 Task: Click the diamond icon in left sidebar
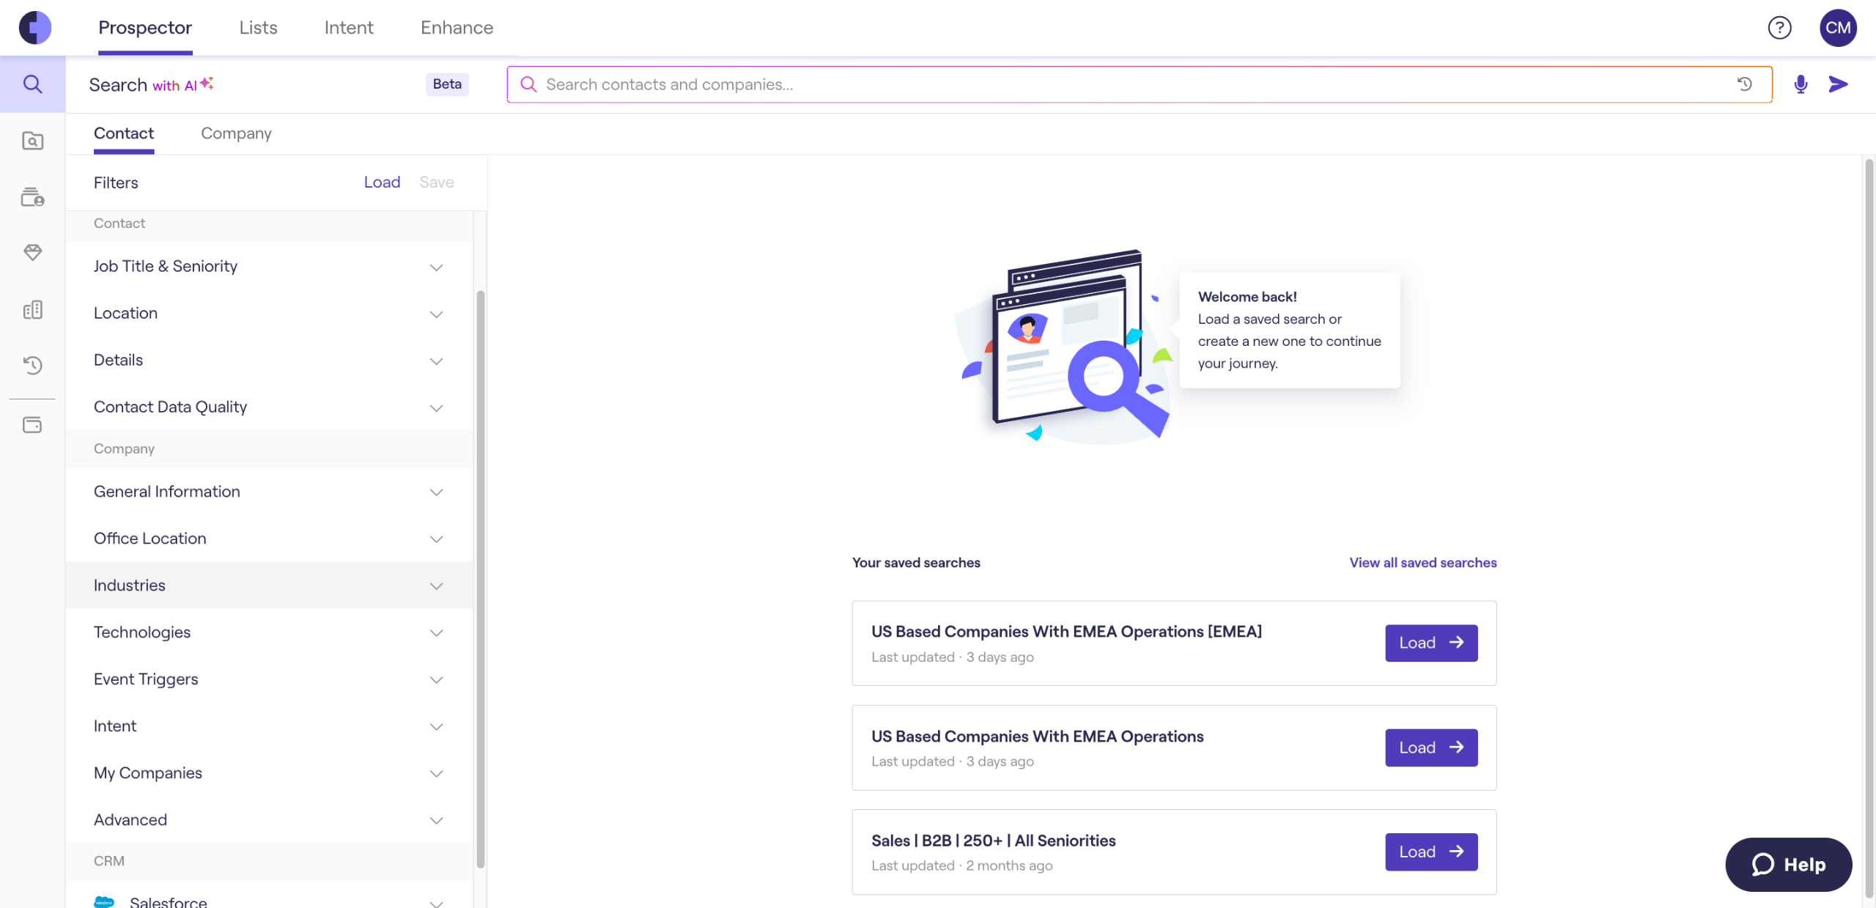pyautogui.click(x=32, y=253)
